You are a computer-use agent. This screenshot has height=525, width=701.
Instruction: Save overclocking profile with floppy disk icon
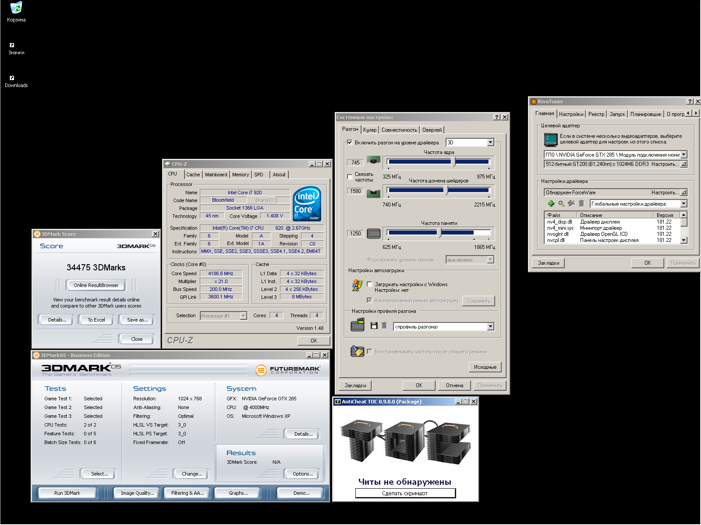pos(374,325)
